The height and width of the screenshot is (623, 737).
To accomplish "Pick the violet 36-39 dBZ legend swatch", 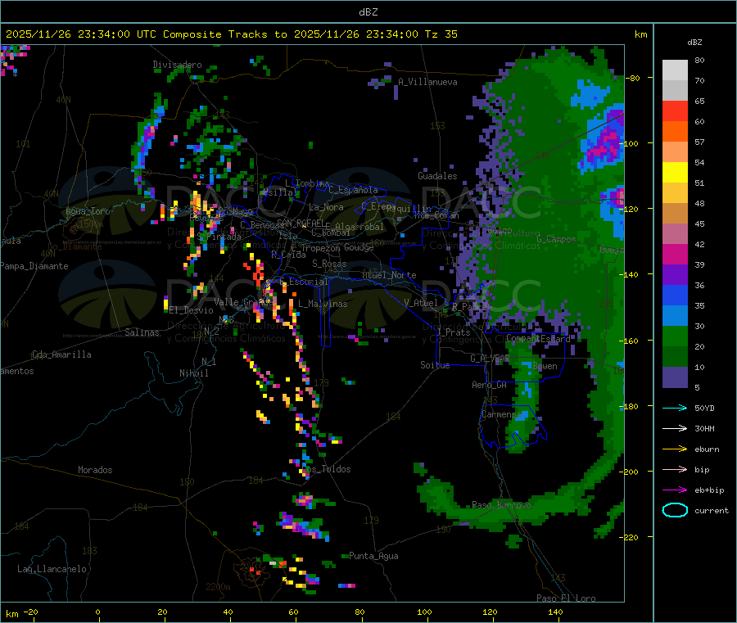I will tap(675, 275).
